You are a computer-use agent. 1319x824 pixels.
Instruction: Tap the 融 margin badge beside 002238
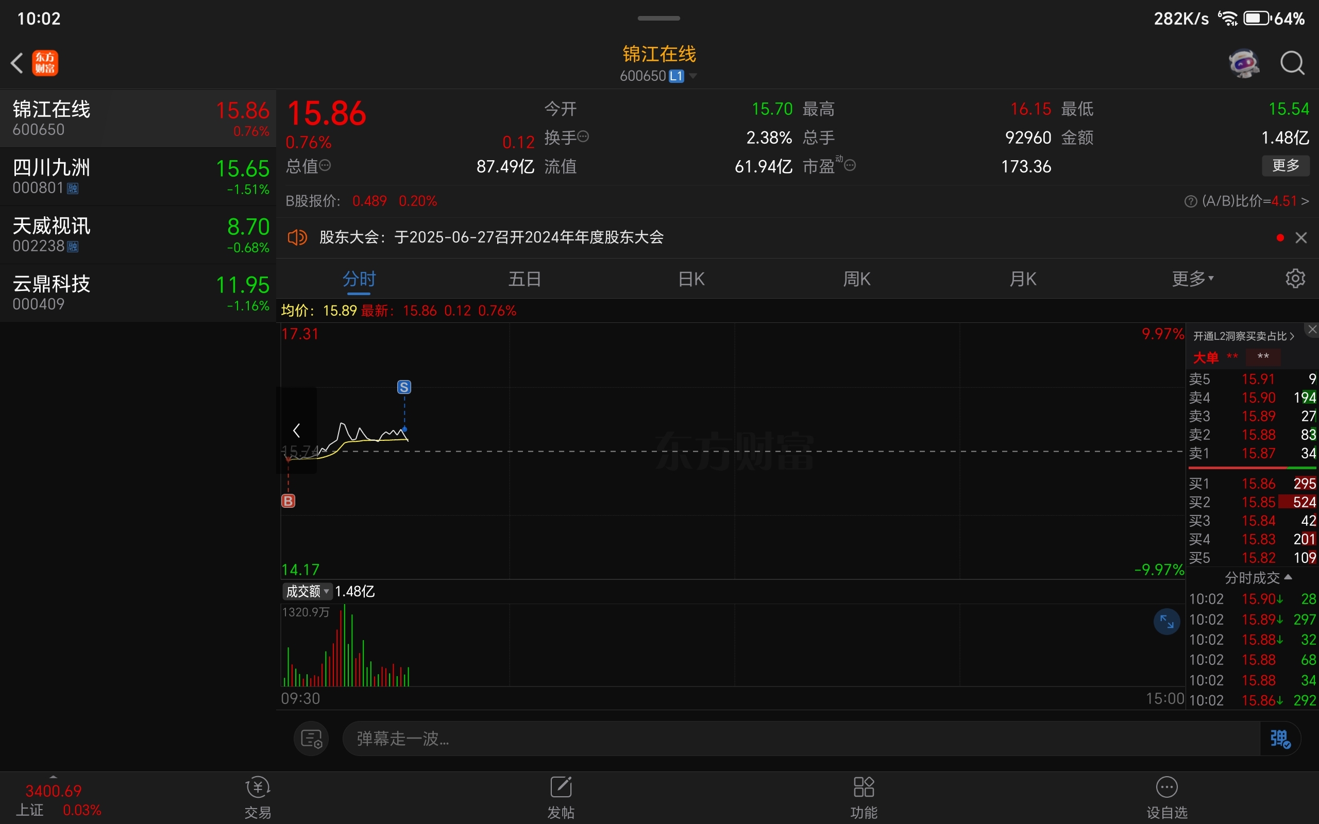(x=73, y=247)
